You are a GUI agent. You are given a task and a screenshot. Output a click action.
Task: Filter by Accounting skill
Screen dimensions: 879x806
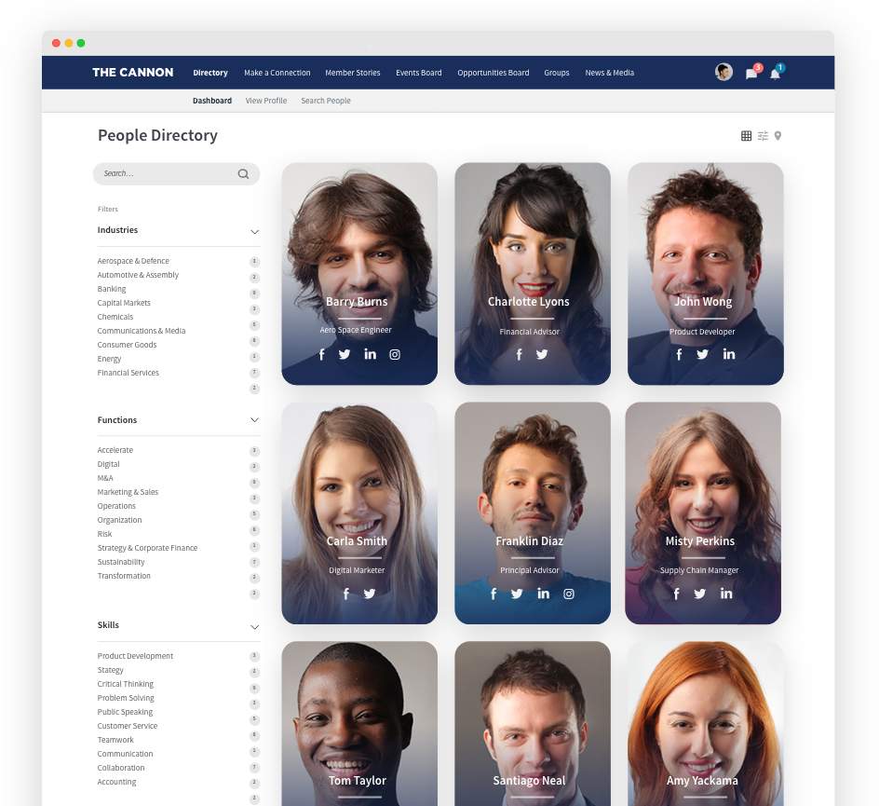(116, 783)
